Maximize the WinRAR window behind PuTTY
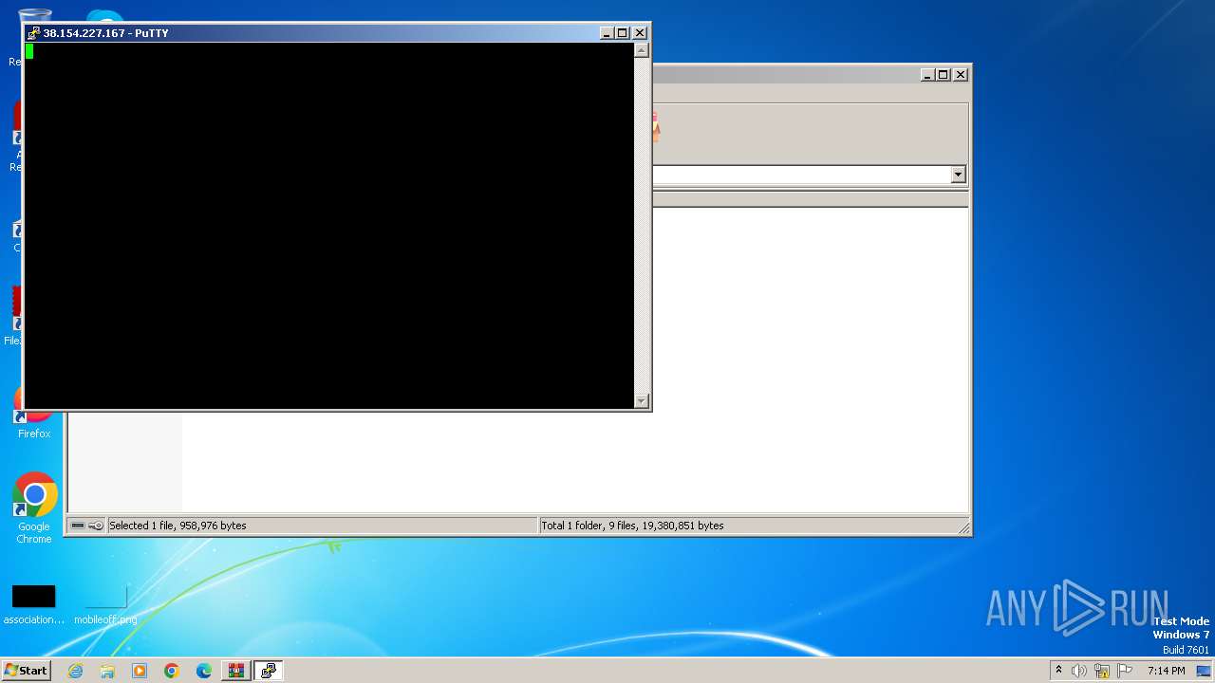The height and width of the screenshot is (683, 1215). [x=944, y=75]
